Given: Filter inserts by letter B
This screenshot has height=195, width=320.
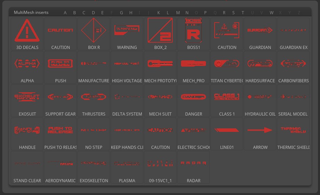Looking at the screenshot, I should tap(75, 12).
